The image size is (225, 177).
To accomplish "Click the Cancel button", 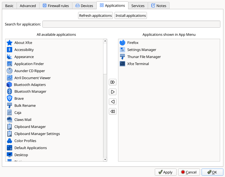I will pyautogui.click(x=189, y=172).
